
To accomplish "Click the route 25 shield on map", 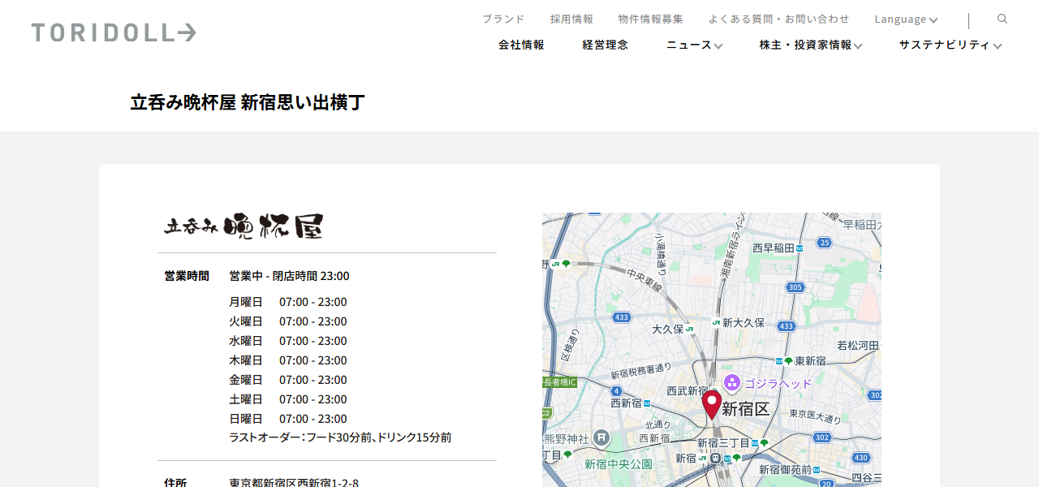I will tap(825, 243).
